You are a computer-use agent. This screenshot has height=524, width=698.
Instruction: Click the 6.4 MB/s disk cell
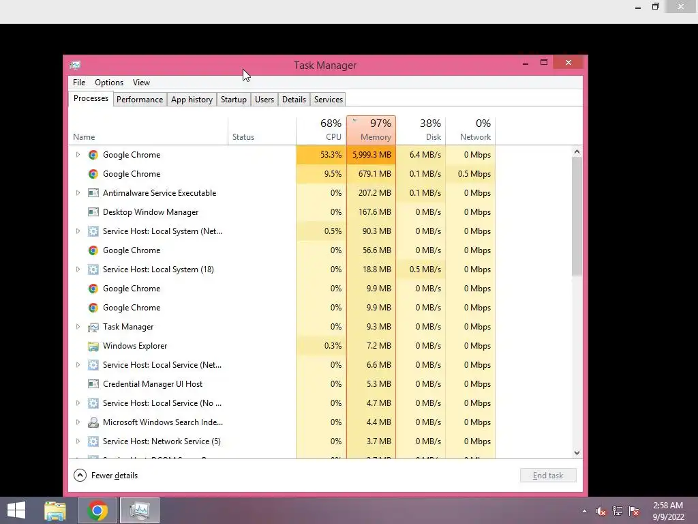pyautogui.click(x=421, y=155)
